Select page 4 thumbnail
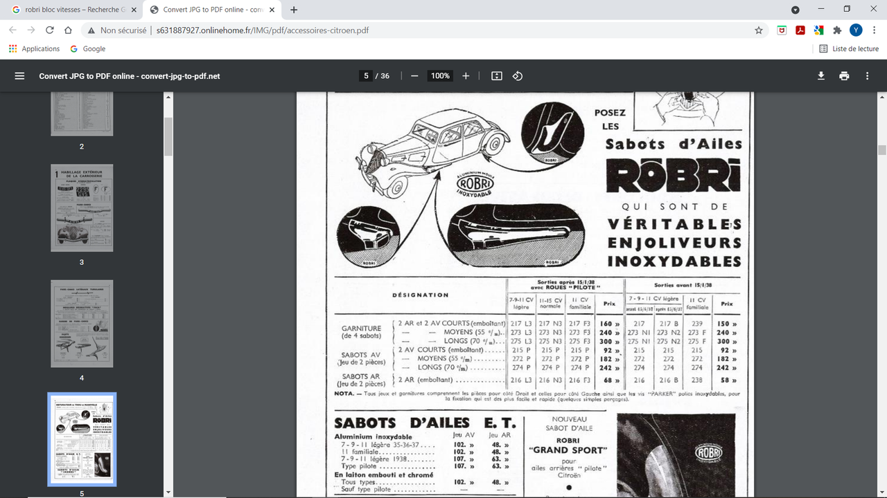 pos(82,323)
